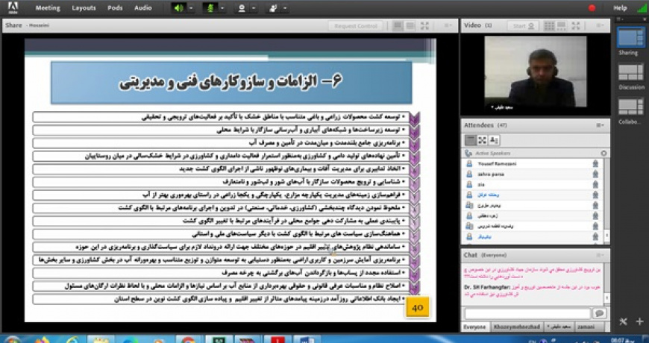Click the green connection status bars

[642, 8]
